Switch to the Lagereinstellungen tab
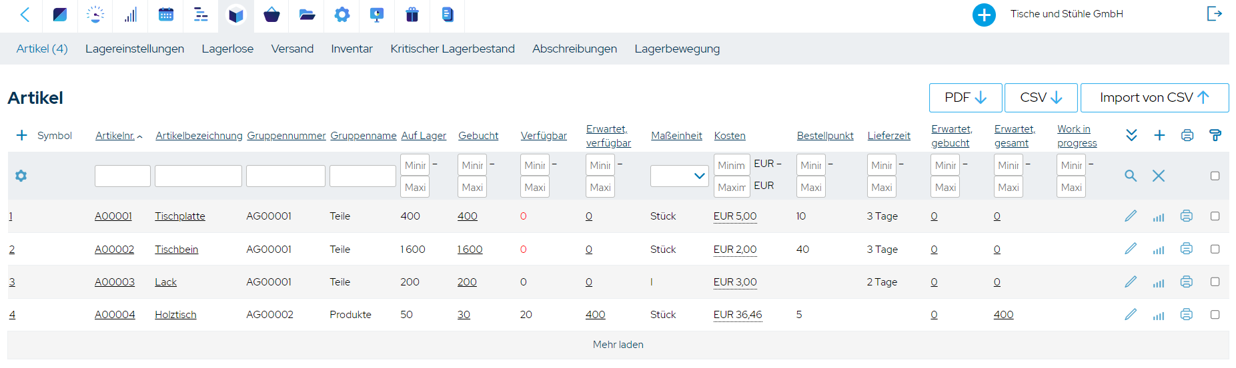 [x=135, y=49]
